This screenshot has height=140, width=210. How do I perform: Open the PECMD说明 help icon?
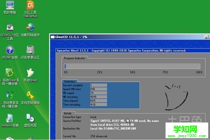click(10, 52)
